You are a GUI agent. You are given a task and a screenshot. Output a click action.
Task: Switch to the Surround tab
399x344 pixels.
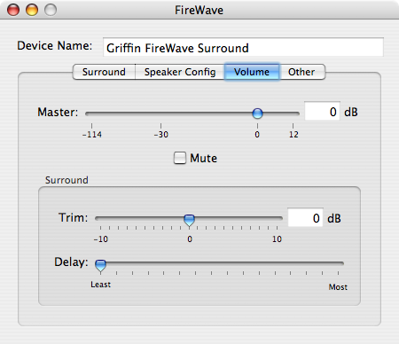(104, 72)
